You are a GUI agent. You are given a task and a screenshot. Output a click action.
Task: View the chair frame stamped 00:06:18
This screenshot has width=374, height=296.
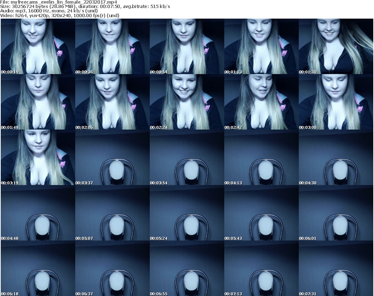[x=38, y=268]
